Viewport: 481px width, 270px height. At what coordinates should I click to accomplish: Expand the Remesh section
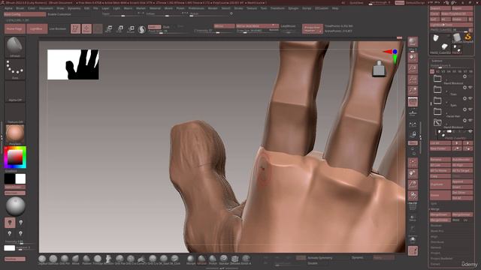(436, 247)
